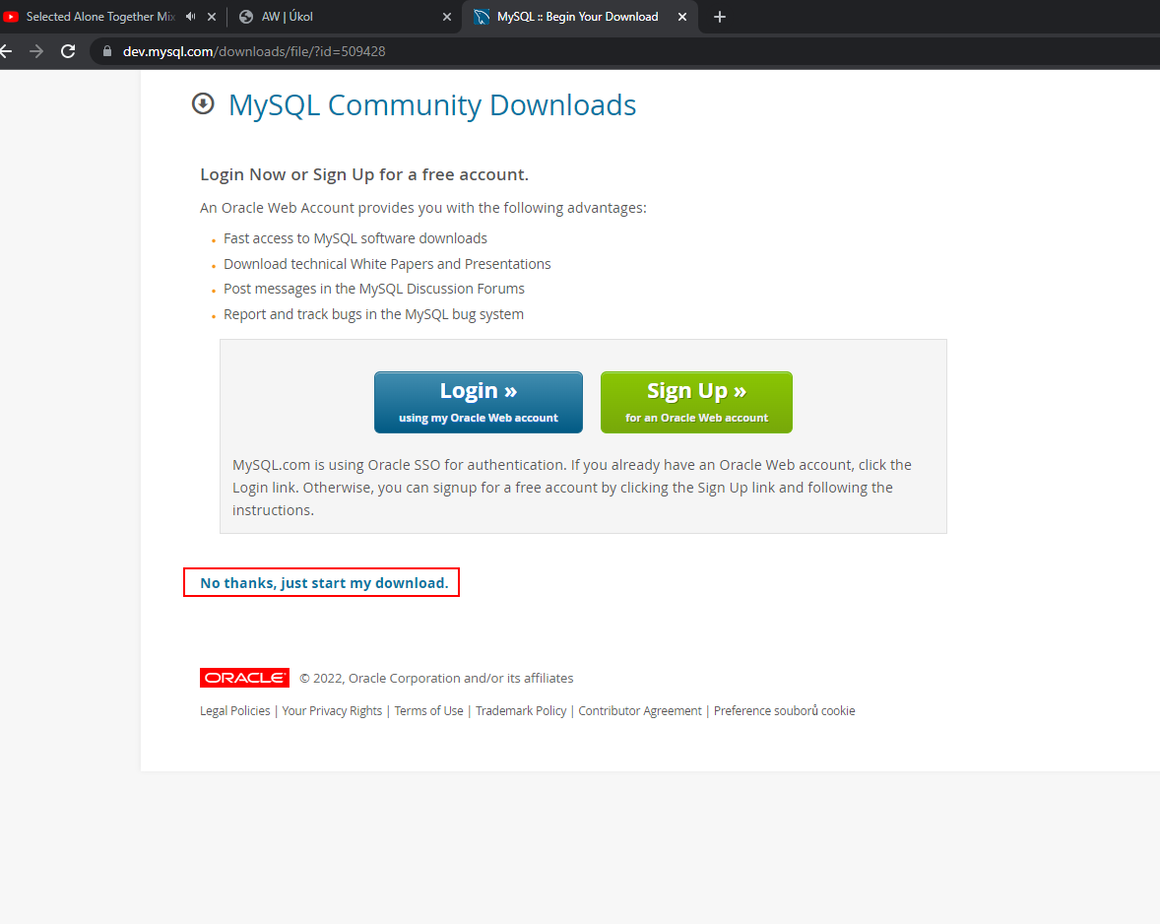Open the Legal Policies footer link
The width and height of the screenshot is (1160, 924).
(x=235, y=710)
